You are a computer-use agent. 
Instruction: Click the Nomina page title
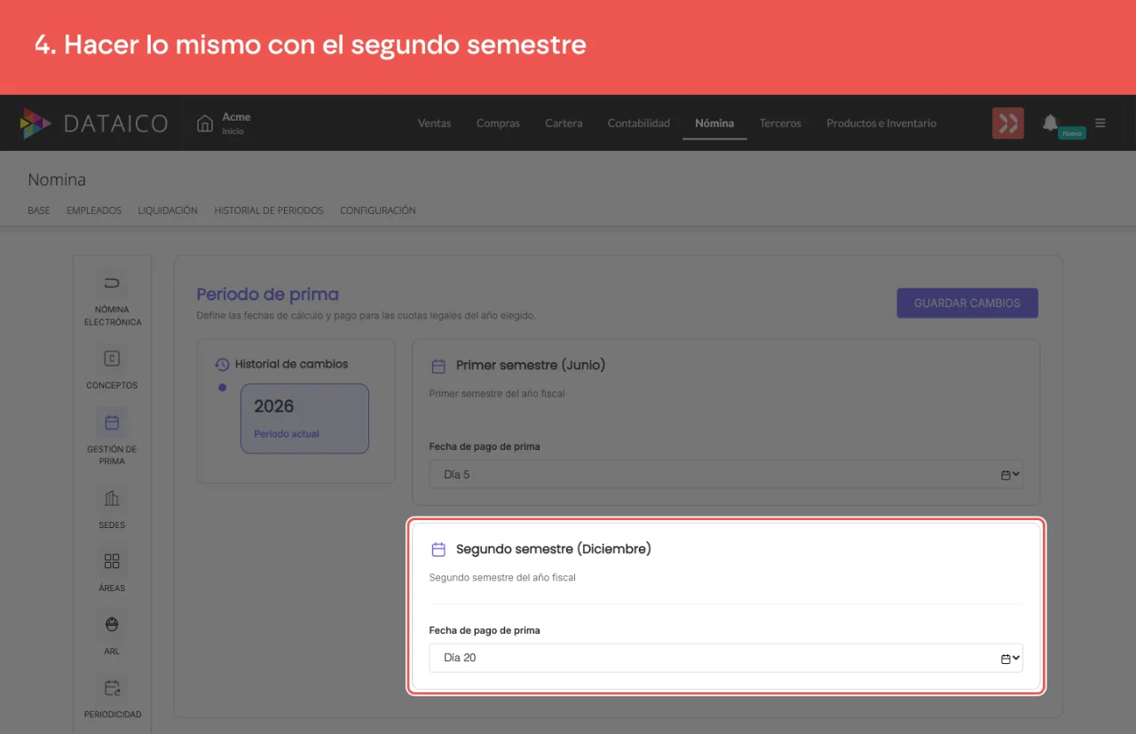[57, 180]
